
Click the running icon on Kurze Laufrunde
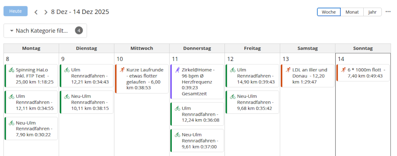point(122,70)
